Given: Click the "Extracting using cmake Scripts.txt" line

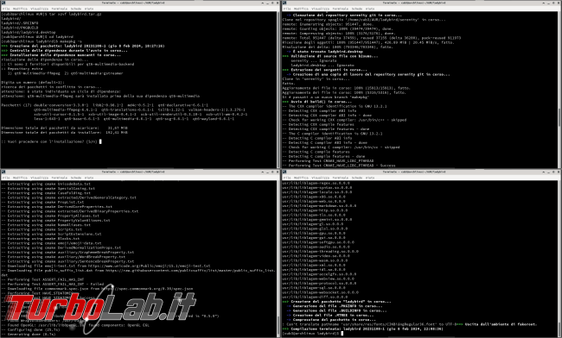Looking at the screenshot, I should (42, 229).
